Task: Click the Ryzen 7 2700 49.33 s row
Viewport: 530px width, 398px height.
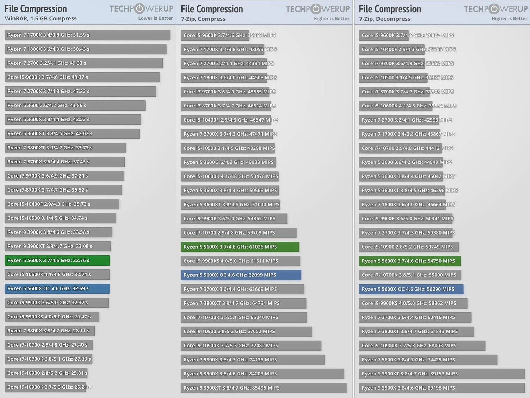Action: 84,63
